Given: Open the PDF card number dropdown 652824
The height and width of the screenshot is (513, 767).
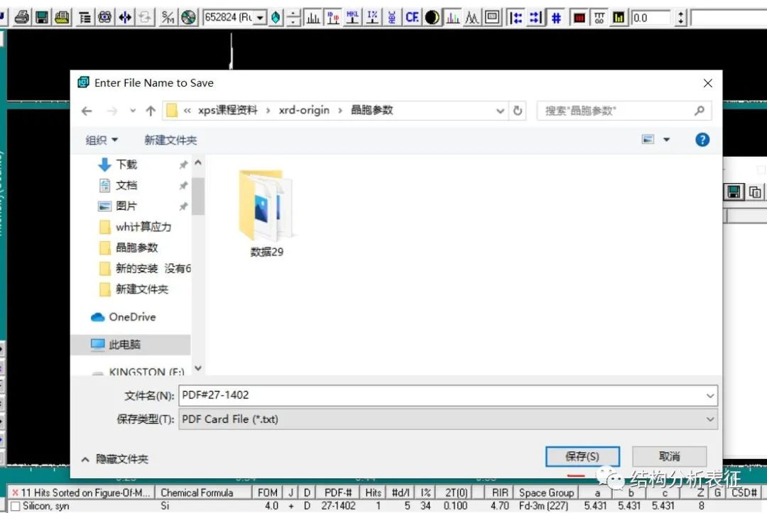Looking at the screenshot, I should click(260, 18).
